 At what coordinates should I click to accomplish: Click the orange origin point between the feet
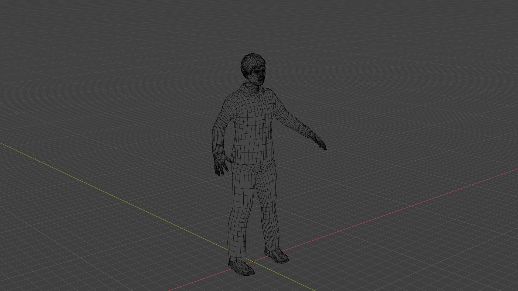(x=253, y=261)
